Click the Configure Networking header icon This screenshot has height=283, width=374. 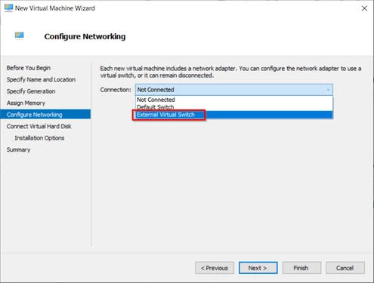(20, 35)
